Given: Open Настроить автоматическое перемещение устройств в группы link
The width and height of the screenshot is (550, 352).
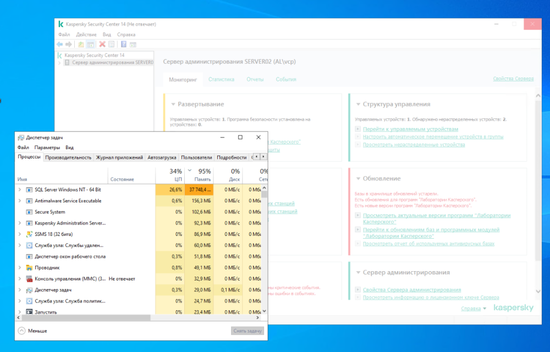Looking at the screenshot, I should pos(433,137).
